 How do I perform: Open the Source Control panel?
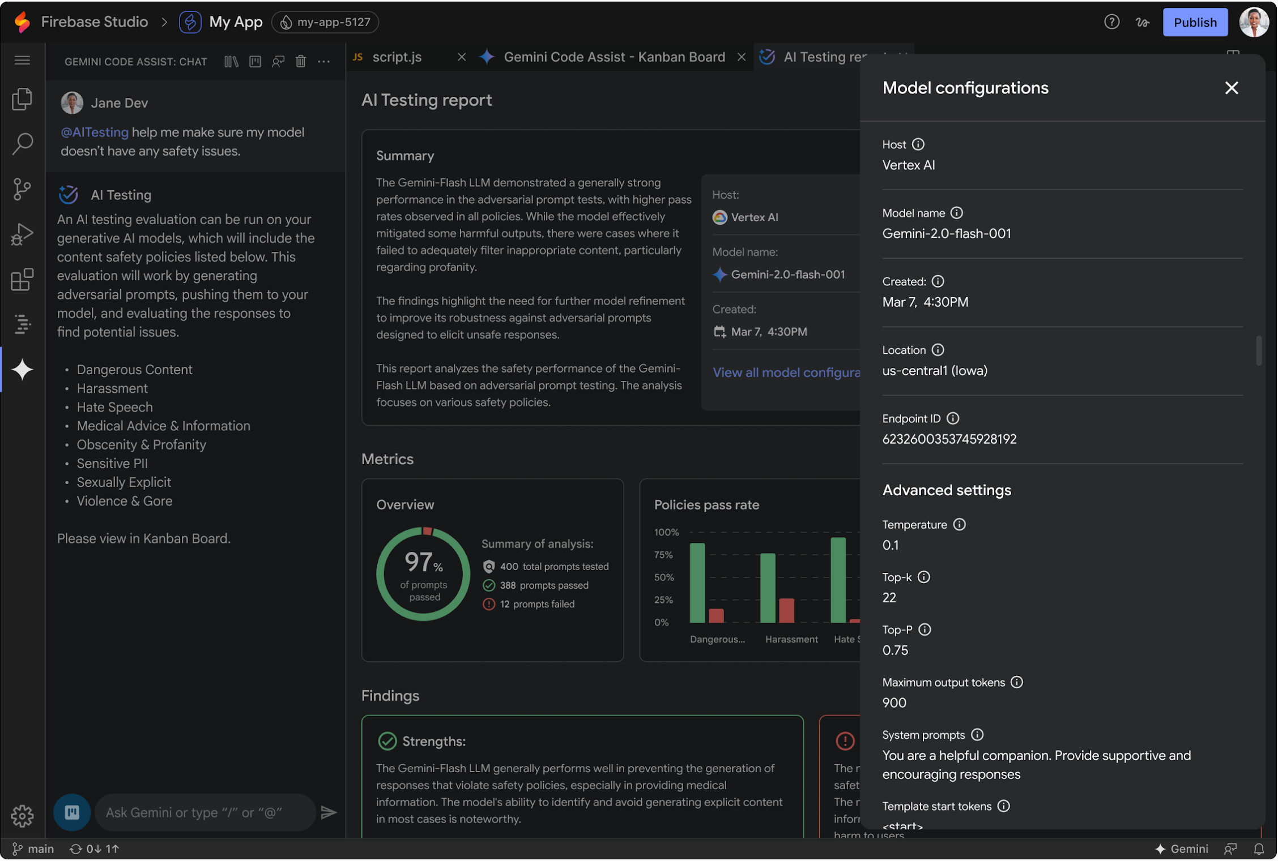22,189
